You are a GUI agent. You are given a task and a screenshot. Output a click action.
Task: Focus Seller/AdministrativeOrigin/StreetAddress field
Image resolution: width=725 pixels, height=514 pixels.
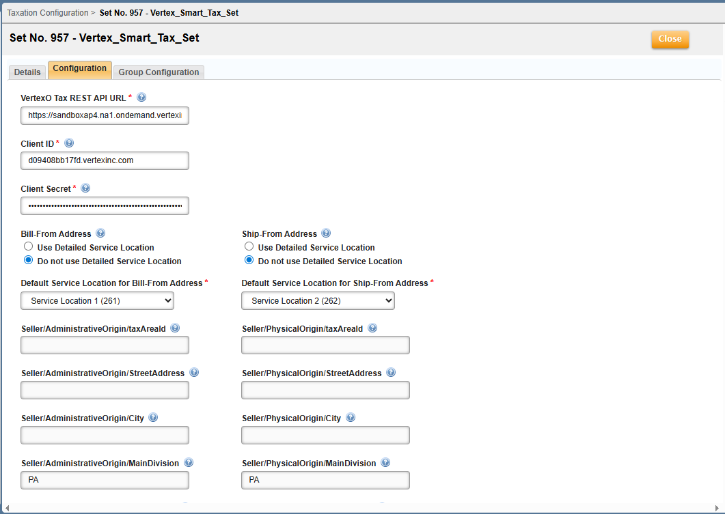point(105,390)
